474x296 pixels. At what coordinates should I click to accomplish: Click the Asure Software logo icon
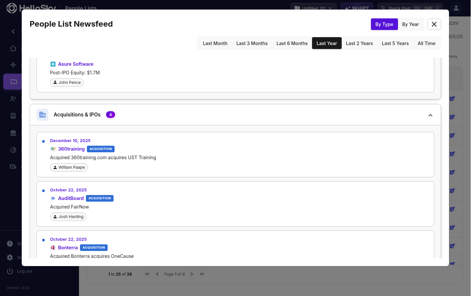pos(53,64)
